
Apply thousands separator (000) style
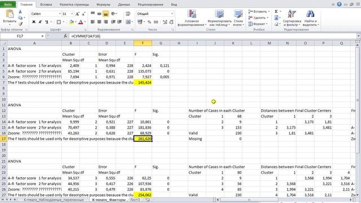point(156,22)
